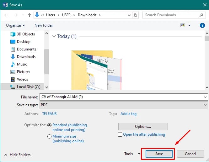Select the folder thumbnail under Today
This screenshot has width=209, height=162.
pyautogui.click(x=96, y=70)
